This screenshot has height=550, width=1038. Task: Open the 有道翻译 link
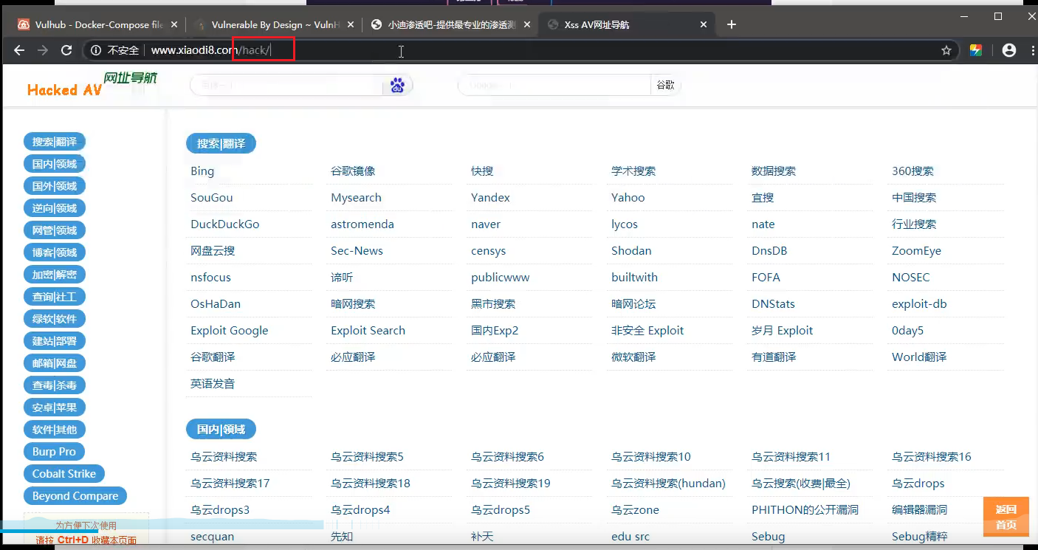click(x=774, y=357)
